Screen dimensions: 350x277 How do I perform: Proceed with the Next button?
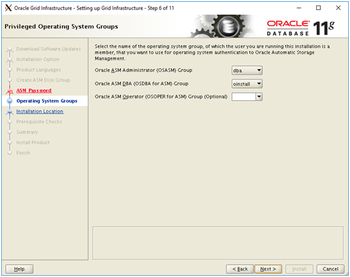268,269
